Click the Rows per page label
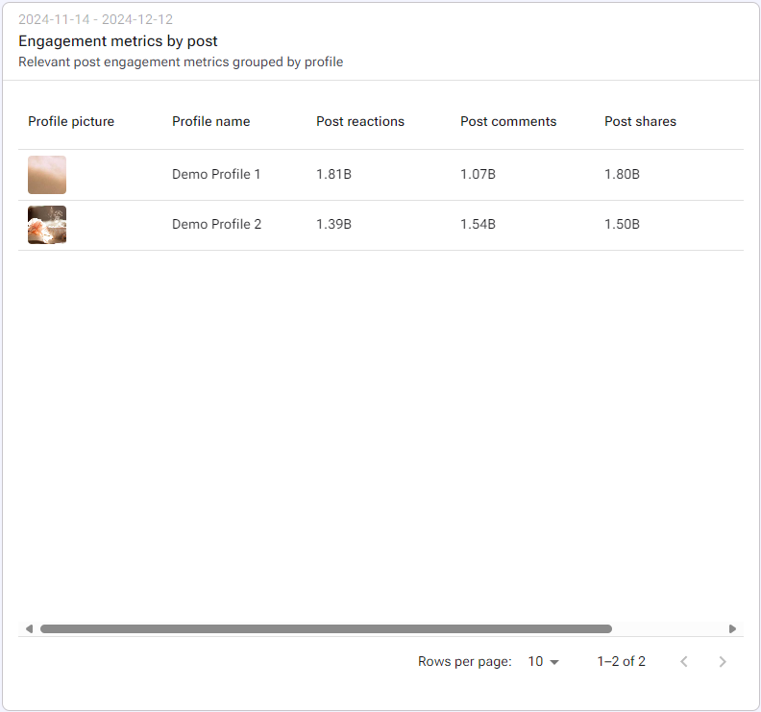 click(x=465, y=661)
